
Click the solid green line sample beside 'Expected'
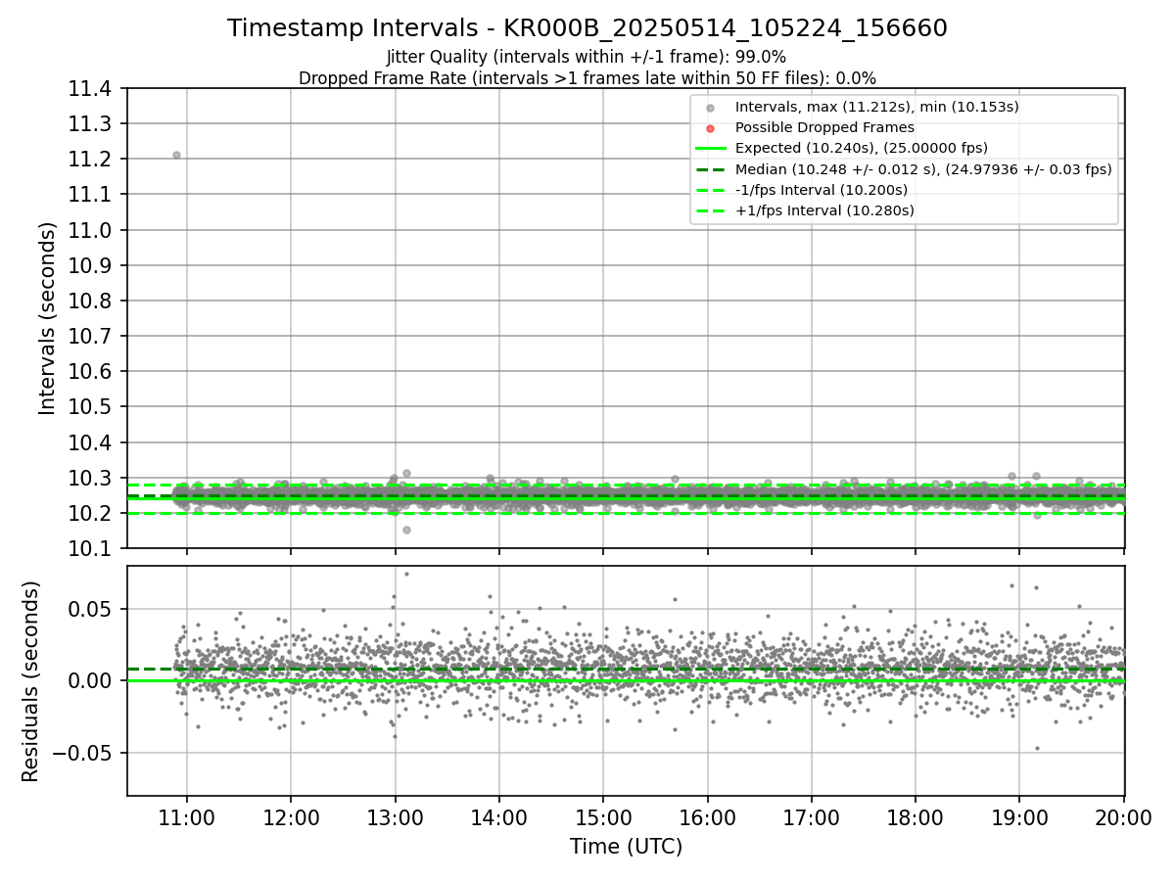711,149
